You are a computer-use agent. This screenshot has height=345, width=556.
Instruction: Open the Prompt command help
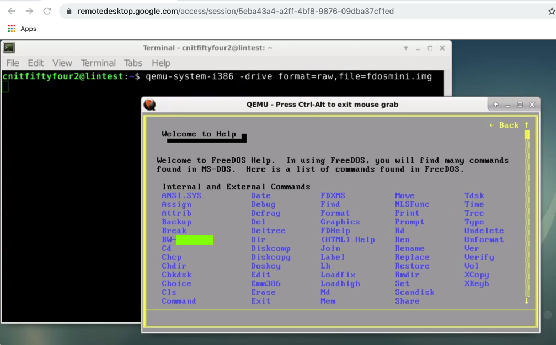point(410,222)
